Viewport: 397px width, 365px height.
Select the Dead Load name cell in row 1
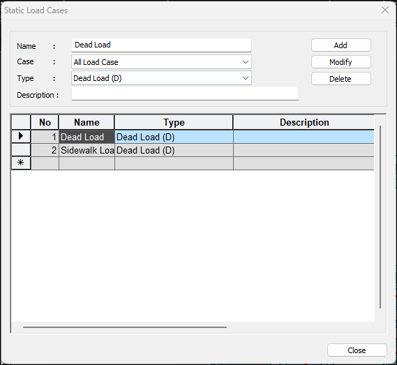tap(87, 137)
